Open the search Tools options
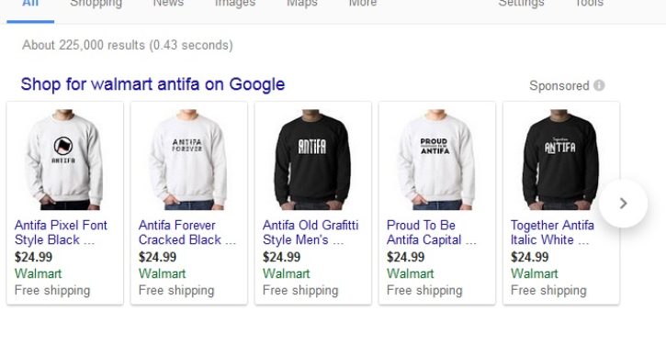Screen dimensions: 666x344 click(x=589, y=4)
